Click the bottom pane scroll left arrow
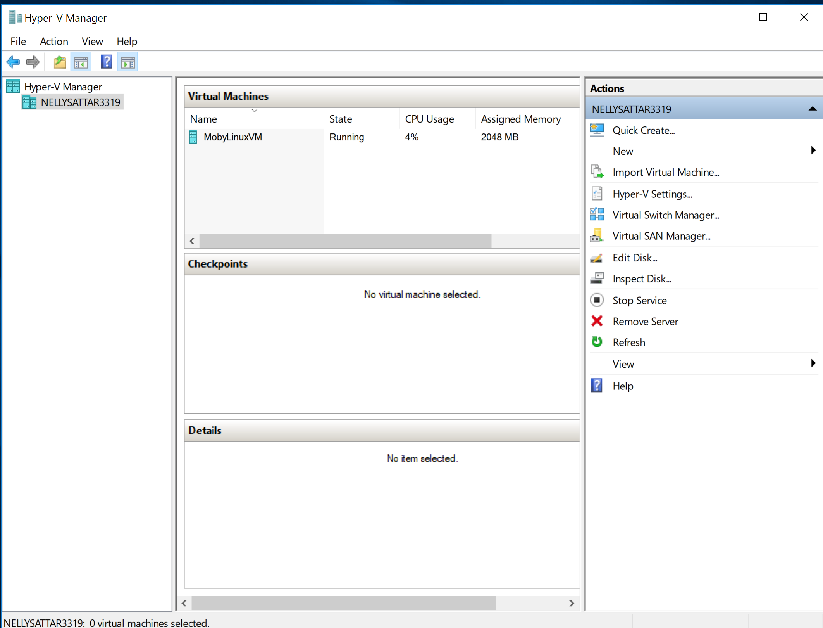This screenshot has height=628, width=823. pos(184,603)
